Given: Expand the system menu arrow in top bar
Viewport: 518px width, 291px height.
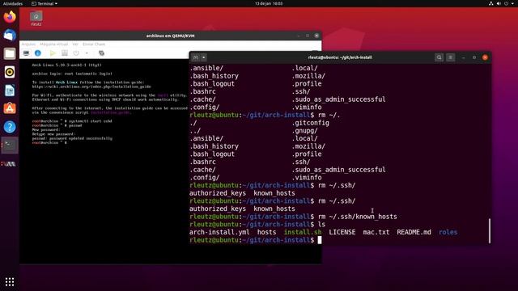Looking at the screenshot, I should tap(512, 3).
